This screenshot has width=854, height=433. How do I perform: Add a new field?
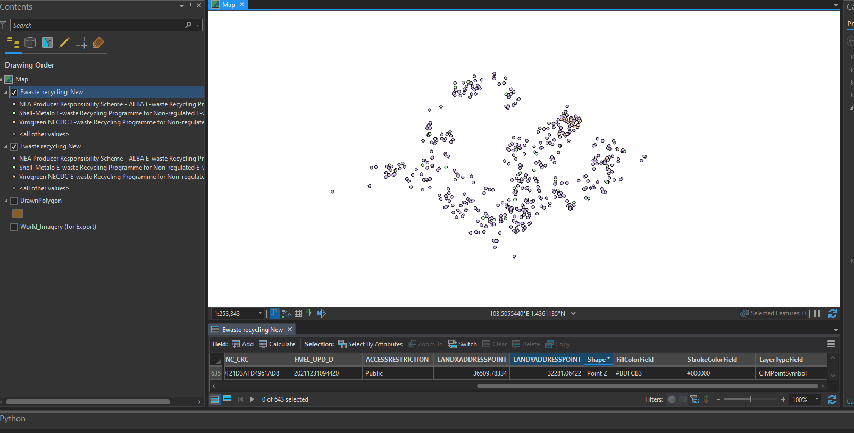(x=243, y=344)
